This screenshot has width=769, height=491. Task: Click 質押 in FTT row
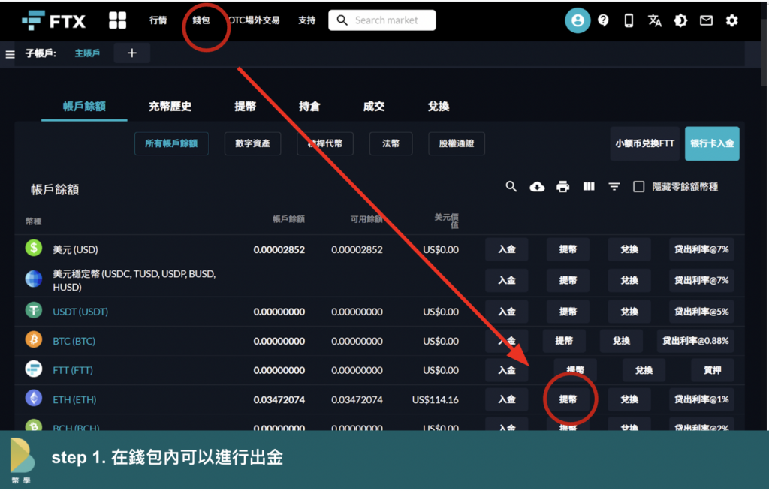pos(712,370)
